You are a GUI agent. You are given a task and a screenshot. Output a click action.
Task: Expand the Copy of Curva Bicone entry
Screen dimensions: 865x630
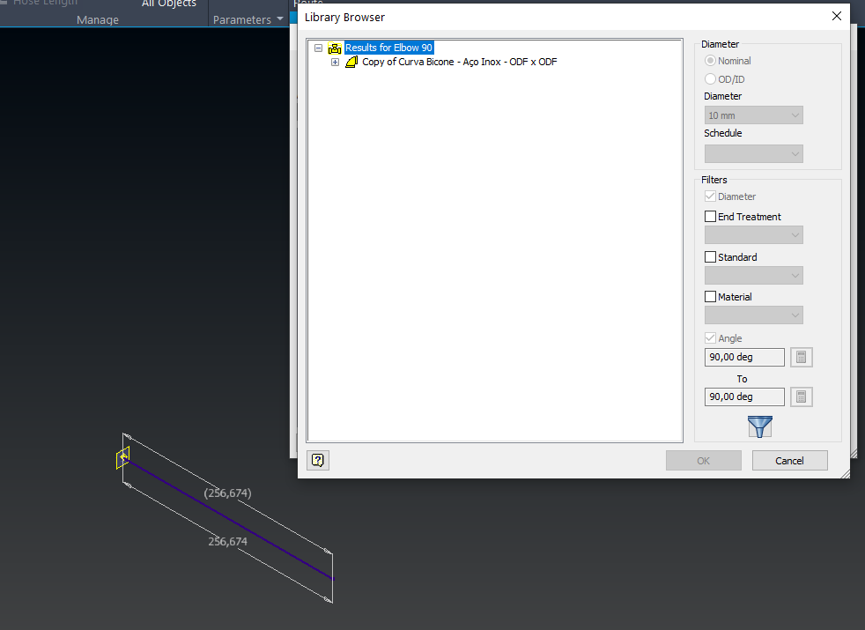(335, 63)
